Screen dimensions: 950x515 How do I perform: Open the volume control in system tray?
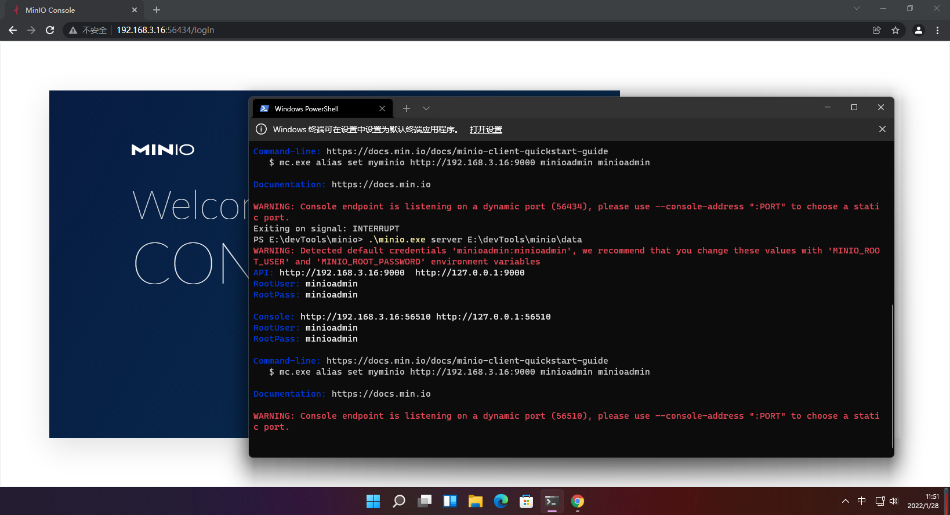[x=894, y=501]
